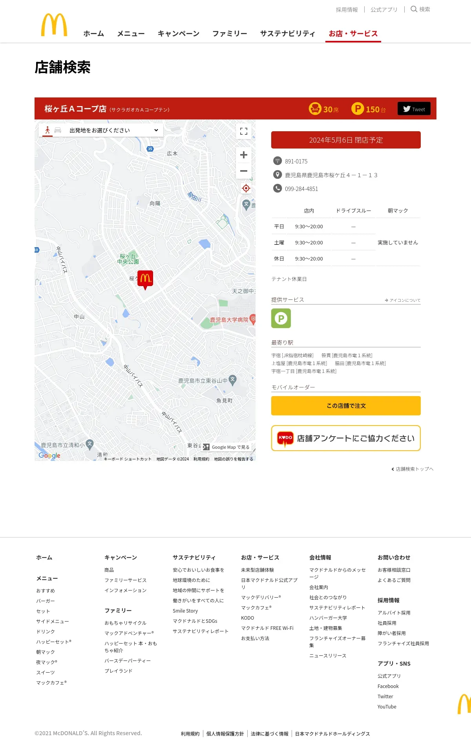Open the ファミリー navigation tab
This screenshot has width=471, height=756.
click(230, 34)
